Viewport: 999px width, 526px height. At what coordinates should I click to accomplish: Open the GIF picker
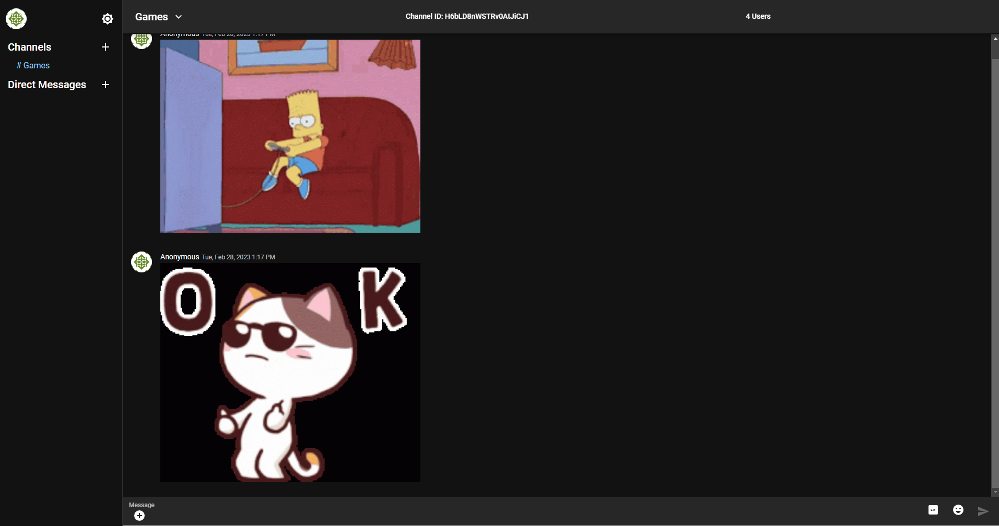tap(933, 510)
